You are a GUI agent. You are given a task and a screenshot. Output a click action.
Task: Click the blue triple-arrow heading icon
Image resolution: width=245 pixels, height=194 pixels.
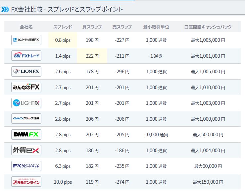tap(5, 9)
